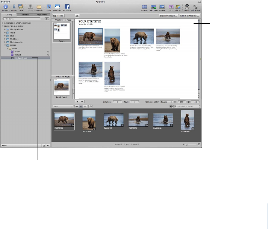Click Export Web Pages button
The width and height of the screenshot is (268, 229).
[x=168, y=16]
